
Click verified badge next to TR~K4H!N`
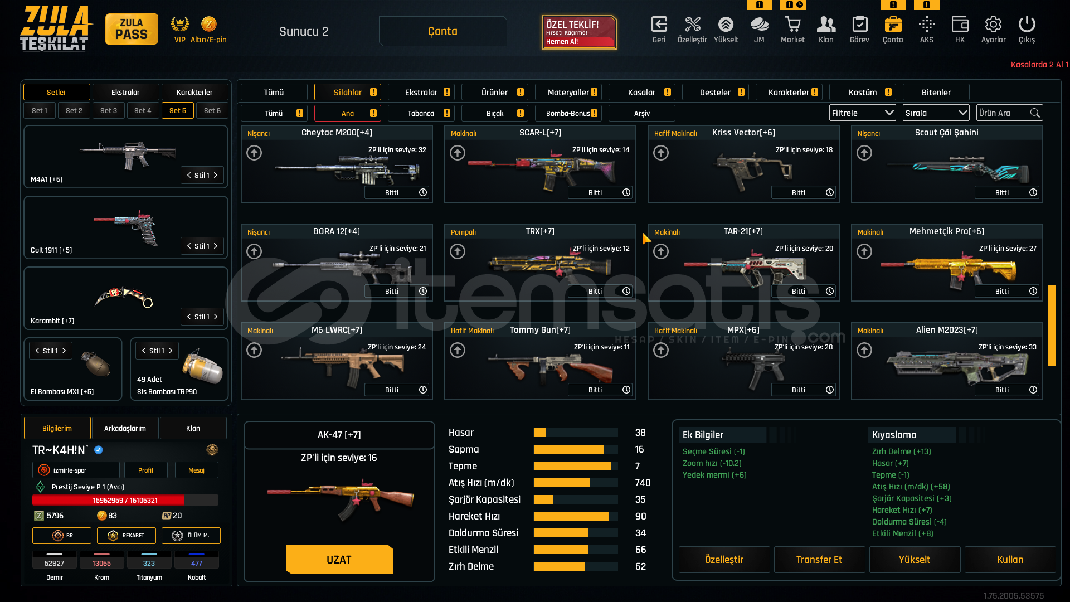click(x=99, y=450)
